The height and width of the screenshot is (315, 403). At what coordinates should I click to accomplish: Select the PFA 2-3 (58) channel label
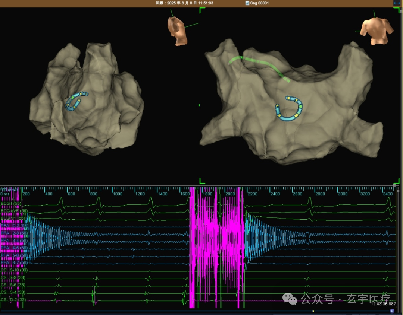click(14, 233)
